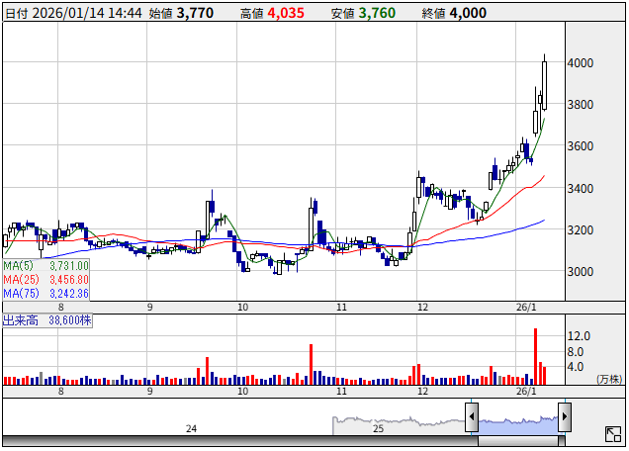This screenshot has width=629, height=451.
Task: Click the 安値 low price value 3,760
Action: tap(377, 14)
